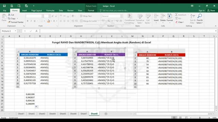Open the File tab
This screenshot has width=218, height=122.
pyautogui.click(x=4, y=11)
